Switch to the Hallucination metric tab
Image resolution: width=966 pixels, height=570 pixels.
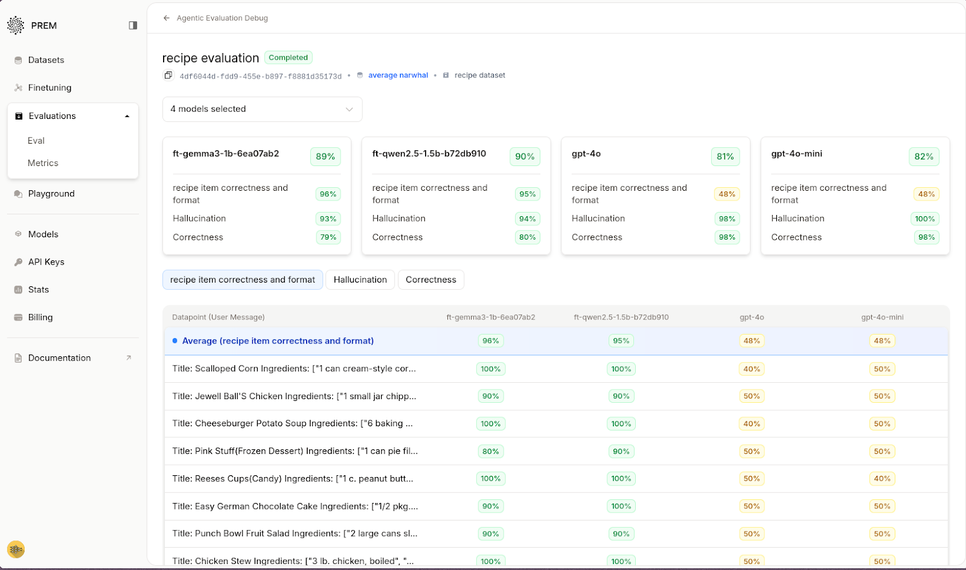click(x=360, y=280)
